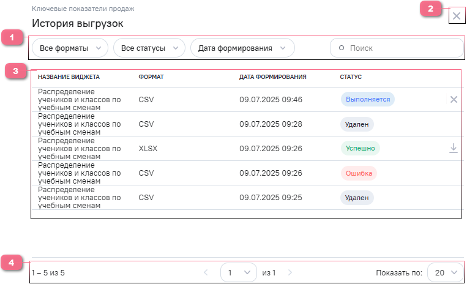Download the successful XLSX export
467x284 pixels.
[454, 148]
